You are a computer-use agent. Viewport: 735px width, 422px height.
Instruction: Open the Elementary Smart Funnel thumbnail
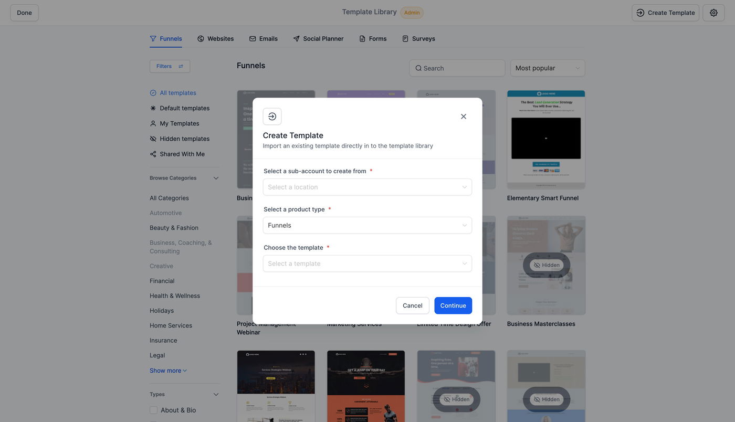[x=546, y=140]
